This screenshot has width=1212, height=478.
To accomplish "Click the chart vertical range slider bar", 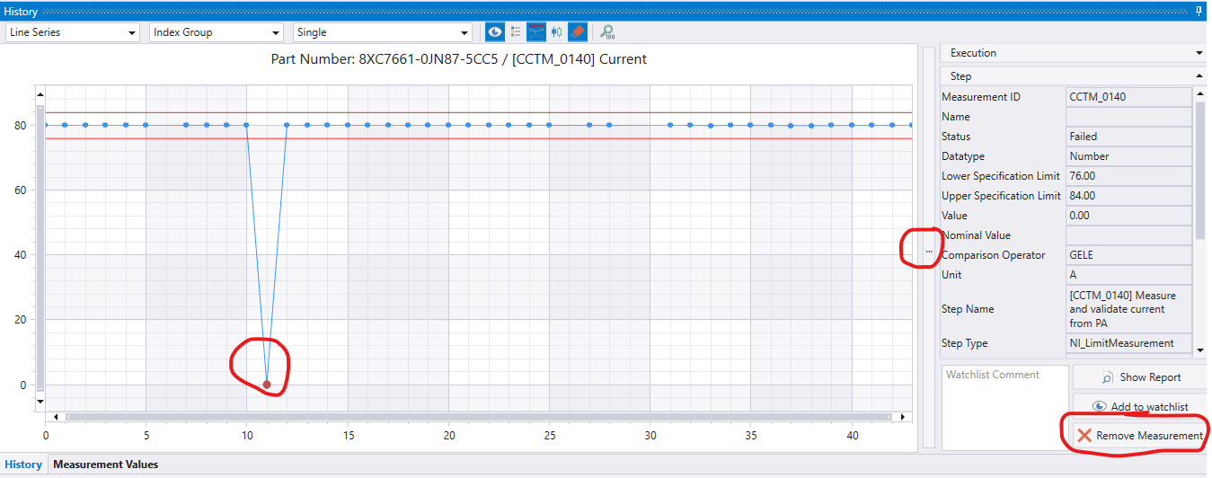I will 39,249.
